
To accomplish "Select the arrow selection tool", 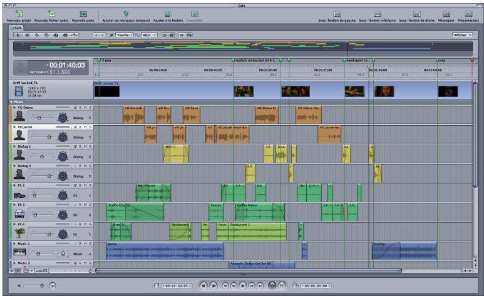I will (18, 35).
